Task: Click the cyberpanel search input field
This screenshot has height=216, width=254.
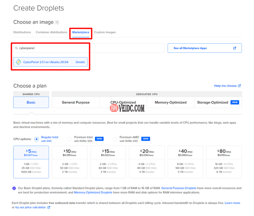Action: pyautogui.click(x=89, y=48)
